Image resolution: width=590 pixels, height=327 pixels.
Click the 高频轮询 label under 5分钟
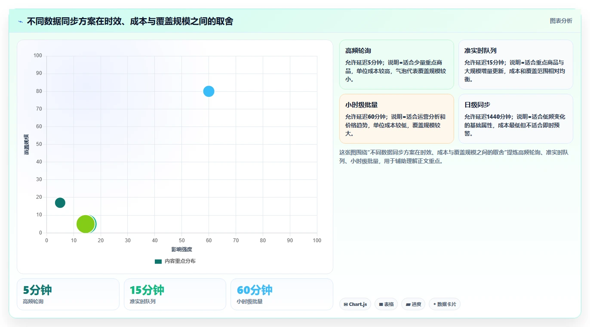(x=33, y=302)
